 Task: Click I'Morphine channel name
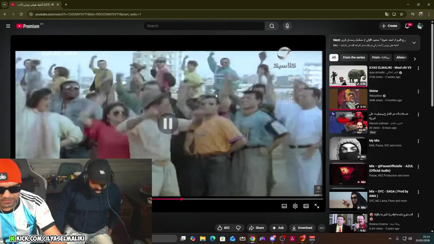pyautogui.click(x=375, y=96)
